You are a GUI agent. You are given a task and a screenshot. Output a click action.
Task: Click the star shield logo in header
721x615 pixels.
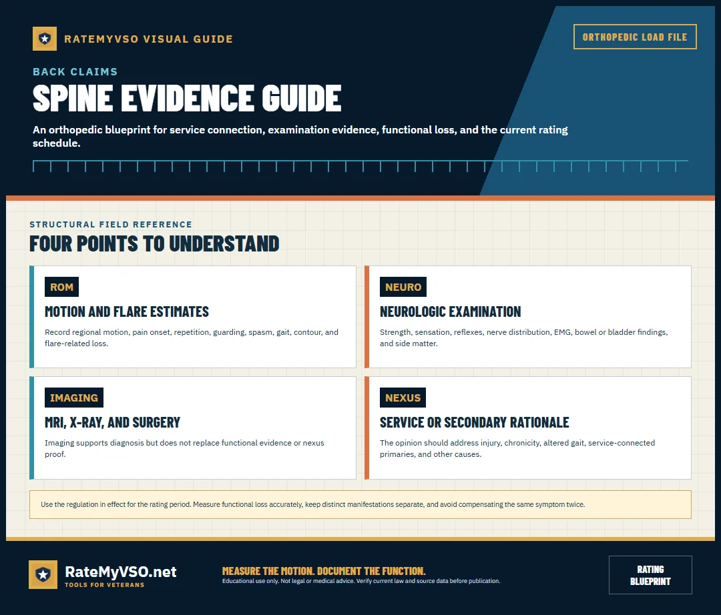coord(45,39)
